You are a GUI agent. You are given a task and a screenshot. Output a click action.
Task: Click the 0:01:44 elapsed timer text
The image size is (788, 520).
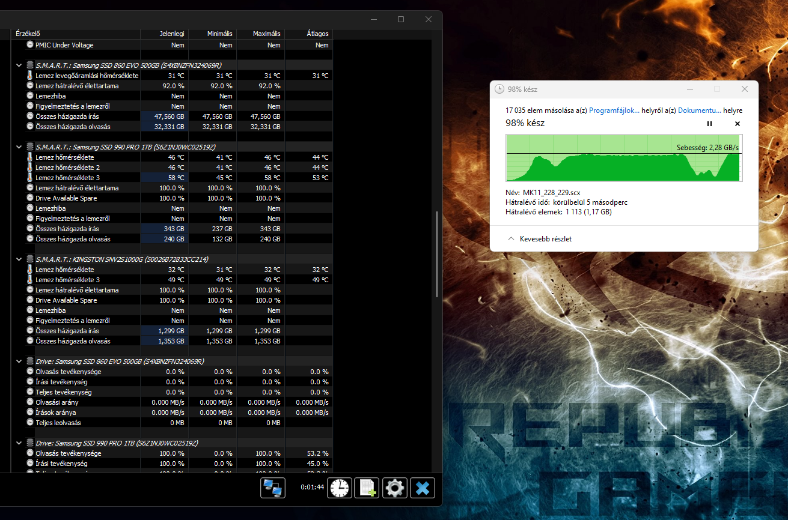tap(313, 488)
